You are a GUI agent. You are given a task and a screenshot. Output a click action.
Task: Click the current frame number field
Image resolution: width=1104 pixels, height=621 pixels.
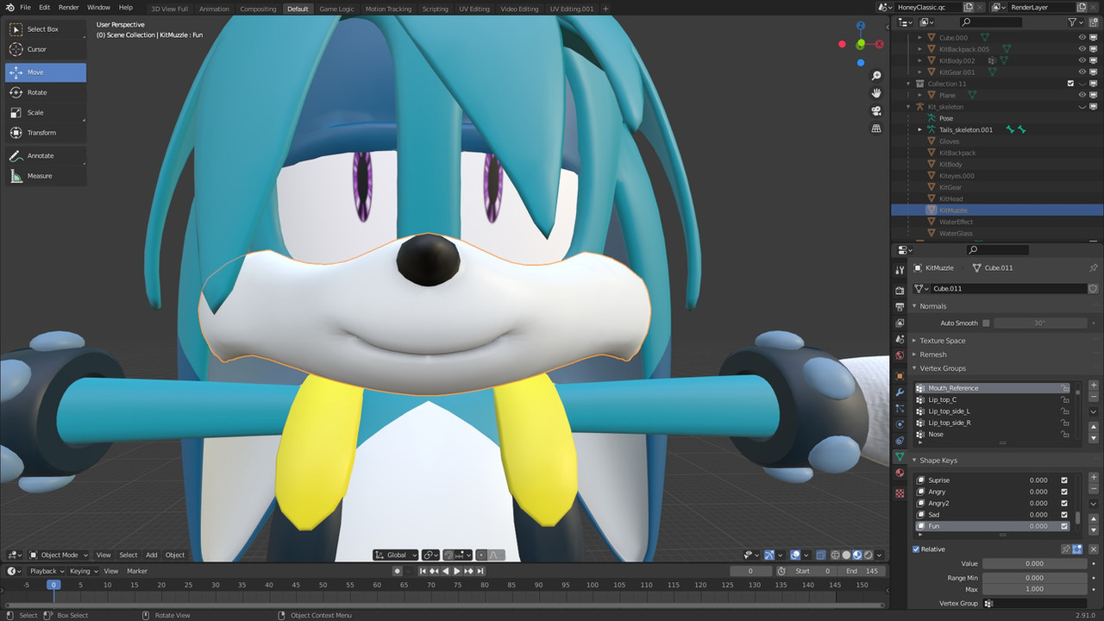tap(750, 571)
